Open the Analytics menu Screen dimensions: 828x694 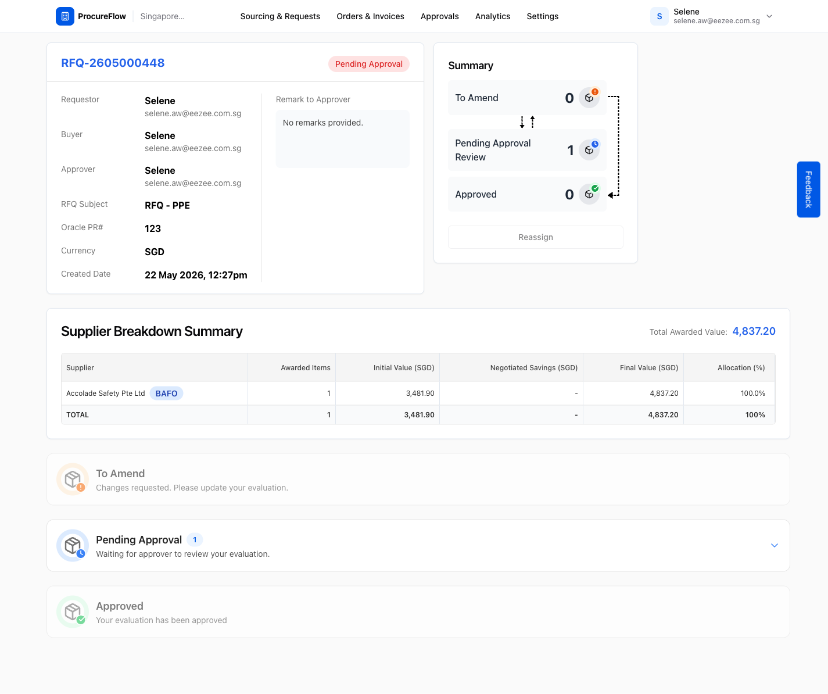(493, 16)
